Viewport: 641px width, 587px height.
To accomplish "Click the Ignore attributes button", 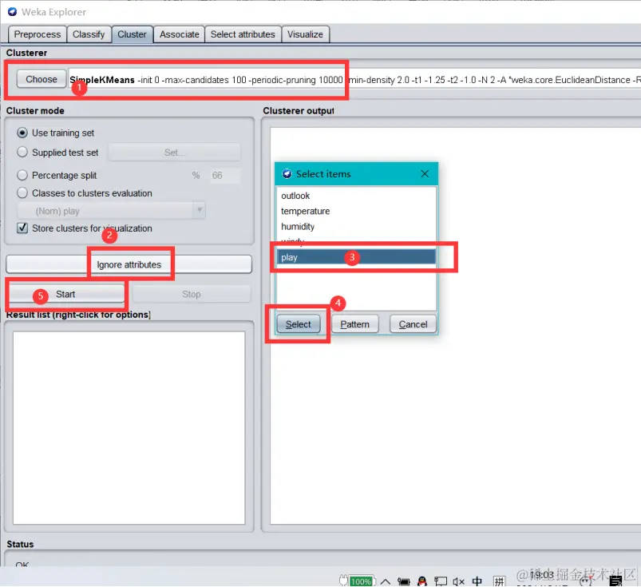I will tap(129, 264).
